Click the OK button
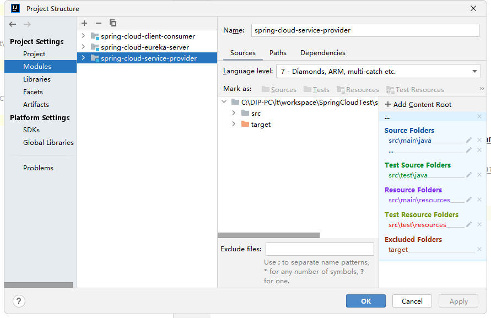491x318 pixels. click(x=366, y=301)
